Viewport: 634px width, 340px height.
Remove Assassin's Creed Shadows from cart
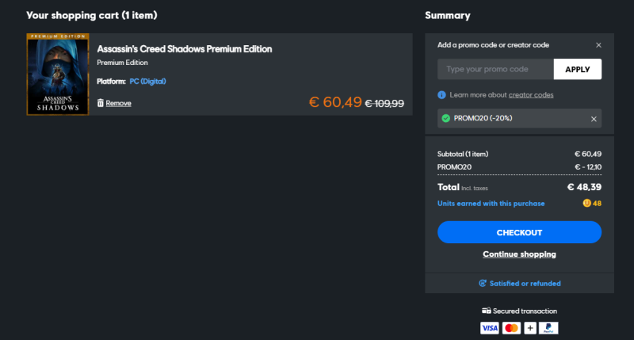[118, 103]
